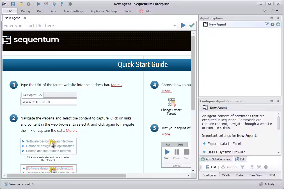The image size is (284, 189).
Task: Focus the start URL address field
Action: click(88, 26)
